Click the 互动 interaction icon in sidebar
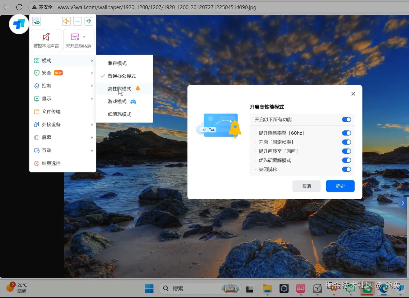The height and width of the screenshot is (298, 409). [x=36, y=150]
